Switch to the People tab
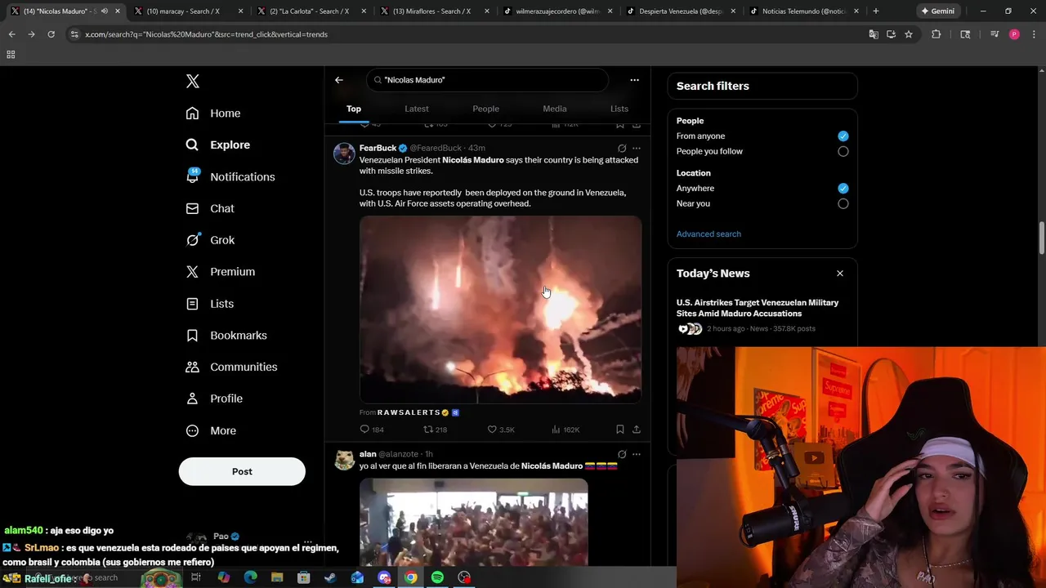 tap(485, 109)
